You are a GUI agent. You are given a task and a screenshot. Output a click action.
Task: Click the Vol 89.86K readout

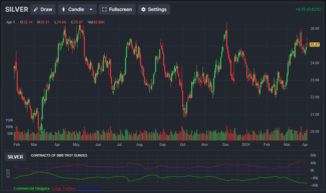(96, 22)
